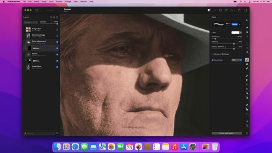
Task: Open the Share button in title bar
Action: click(x=239, y=10)
